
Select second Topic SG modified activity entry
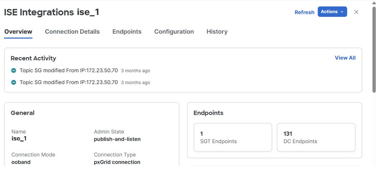click(81, 82)
